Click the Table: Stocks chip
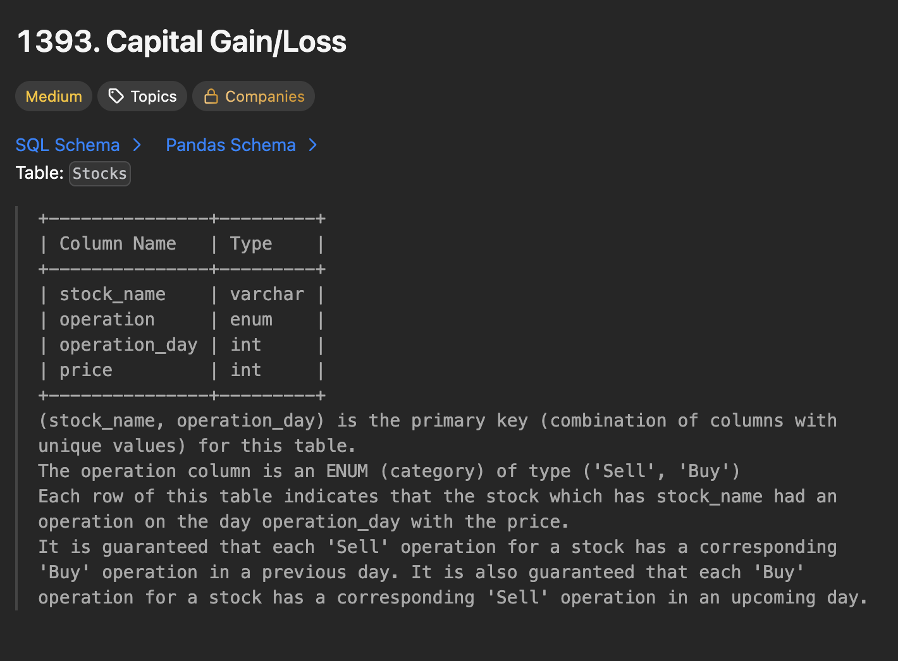898x661 pixels. coord(99,173)
